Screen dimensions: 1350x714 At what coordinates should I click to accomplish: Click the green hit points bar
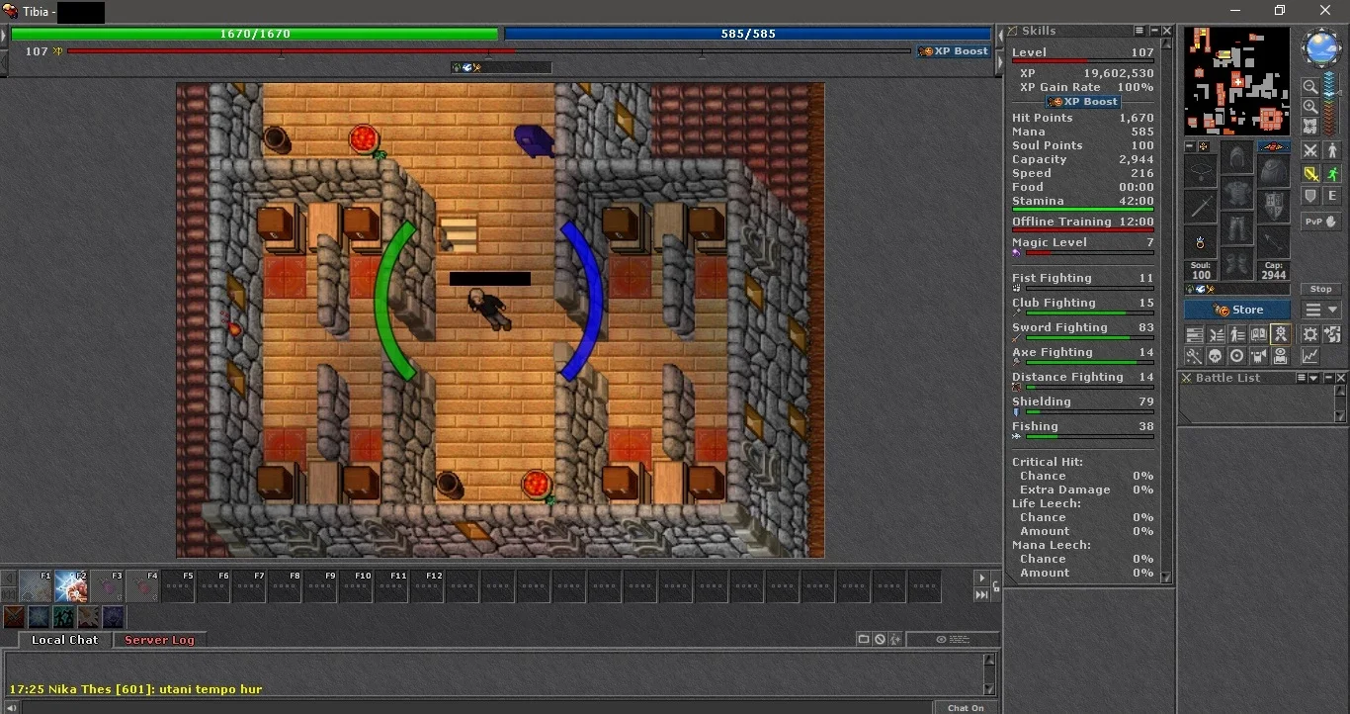click(255, 34)
